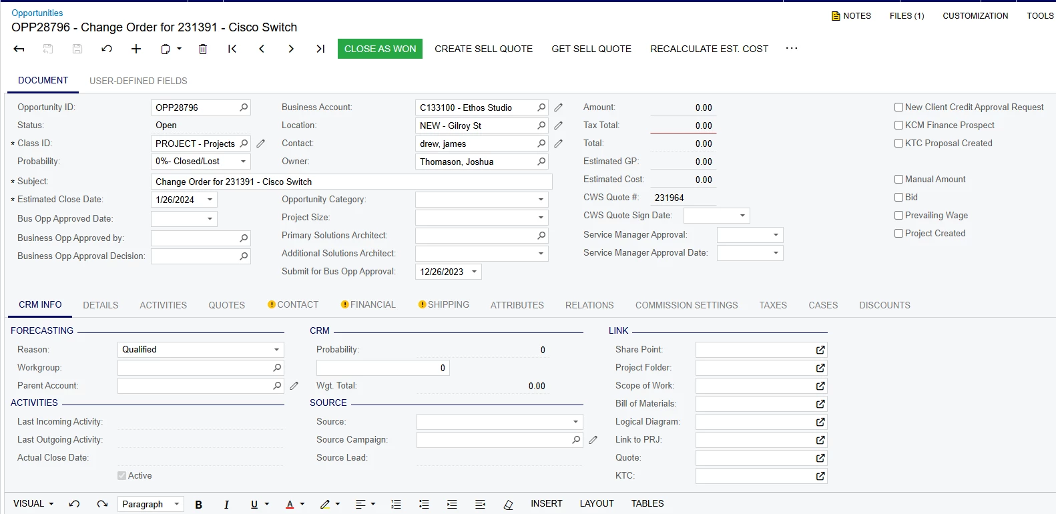Open the Estimated Close Date picker
This screenshot has height=514, width=1056.
coord(210,200)
